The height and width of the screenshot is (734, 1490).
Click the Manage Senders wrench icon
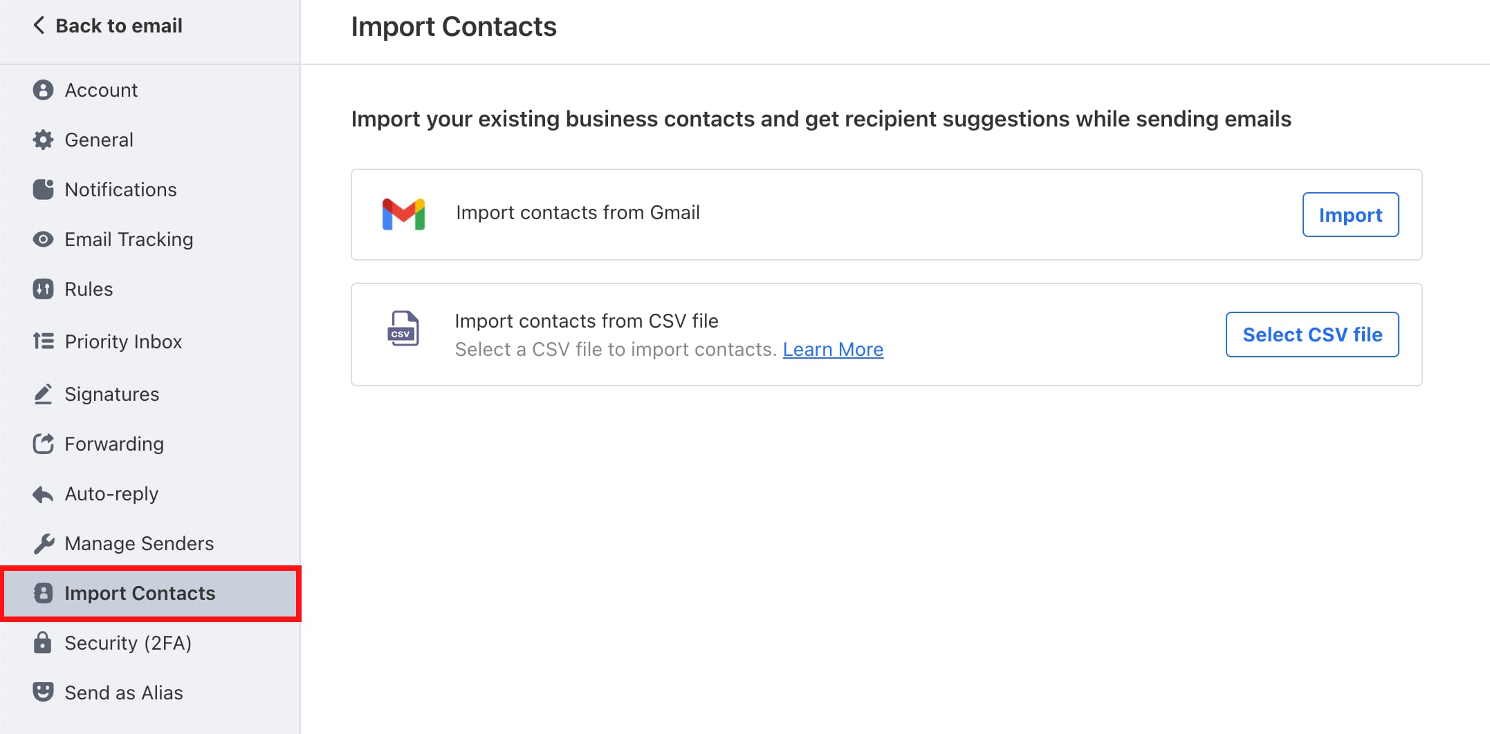(43, 543)
